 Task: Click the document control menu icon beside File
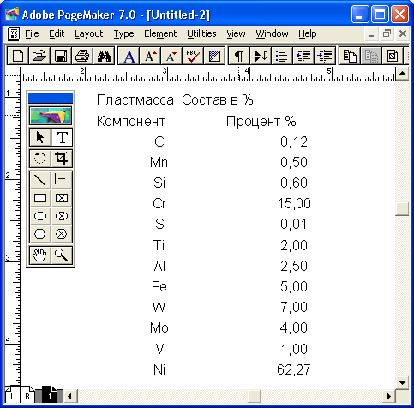[14, 34]
